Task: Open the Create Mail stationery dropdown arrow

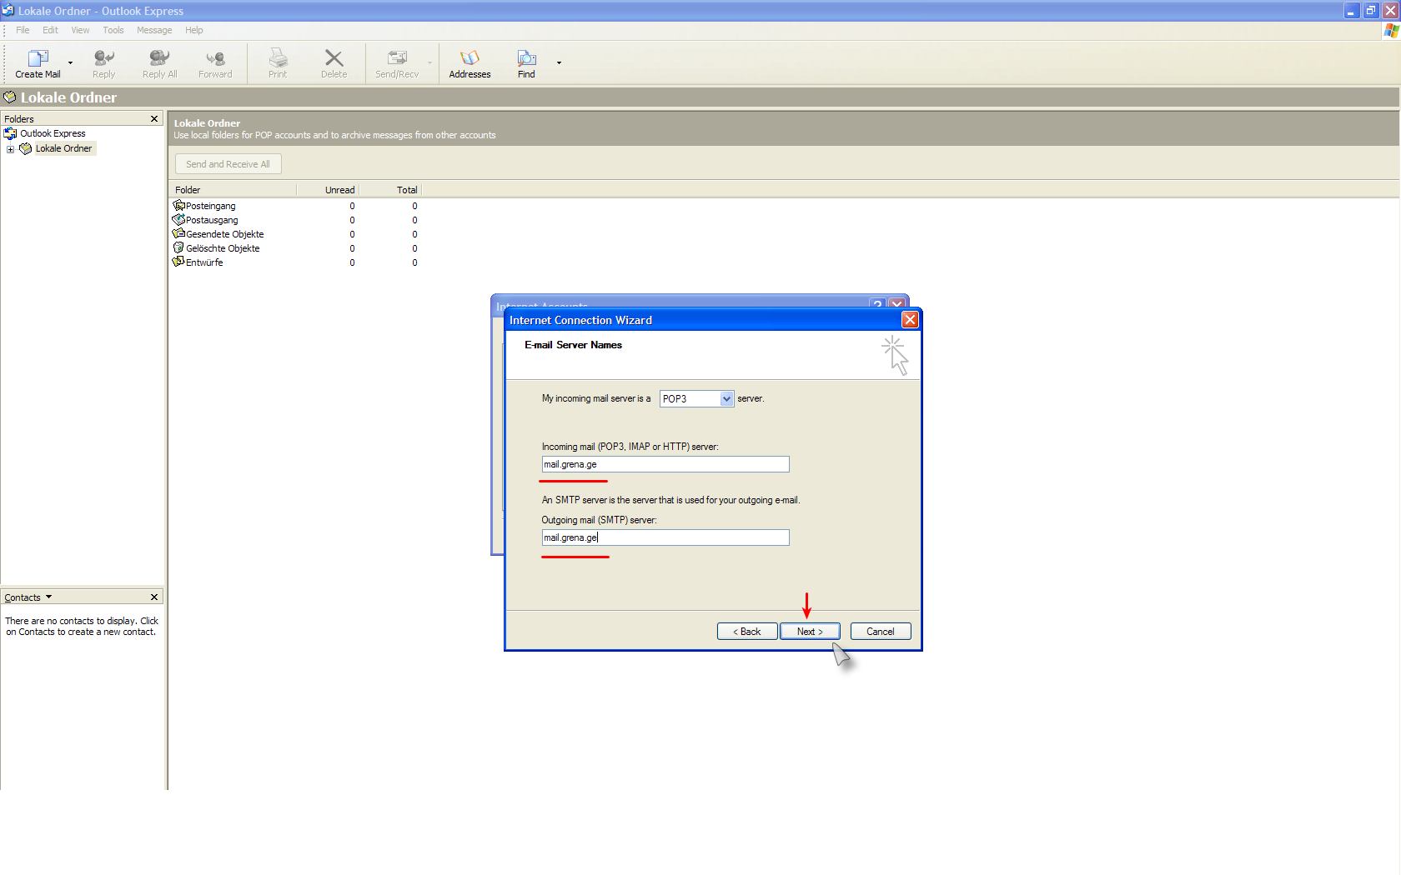Action: 70,62
